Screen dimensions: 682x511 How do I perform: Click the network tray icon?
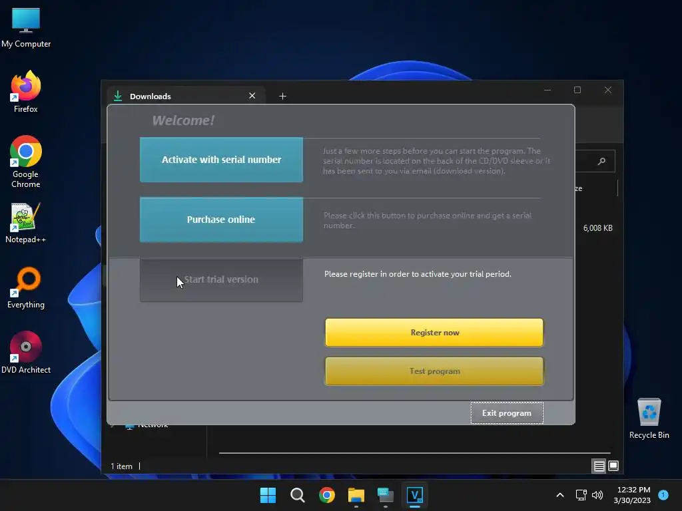point(581,495)
